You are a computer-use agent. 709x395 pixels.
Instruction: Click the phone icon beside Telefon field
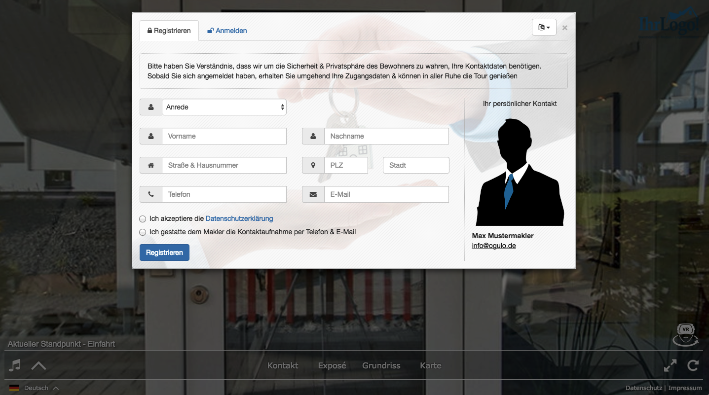click(150, 194)
